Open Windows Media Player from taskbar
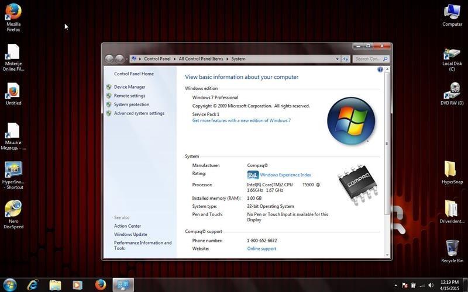The image size is (468, 292). click(x=78, y=285)
